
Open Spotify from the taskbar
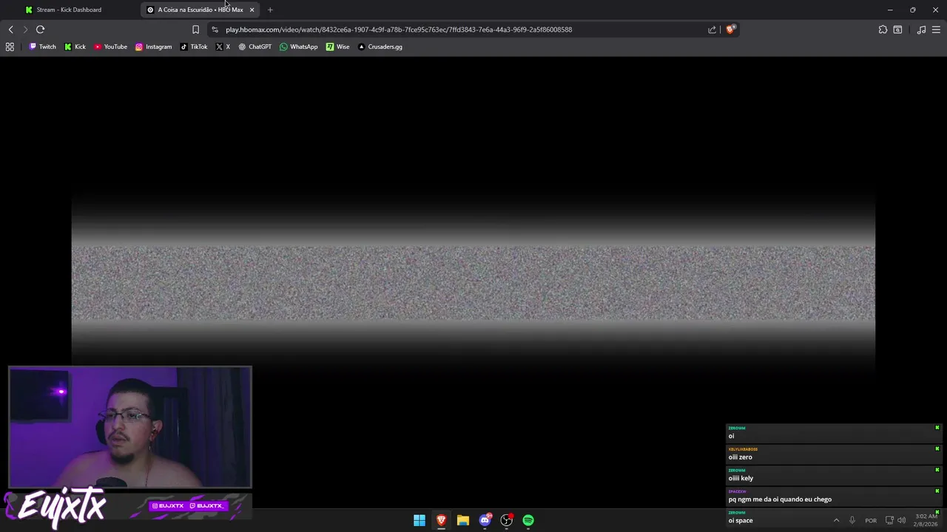(x=528, y=520)
